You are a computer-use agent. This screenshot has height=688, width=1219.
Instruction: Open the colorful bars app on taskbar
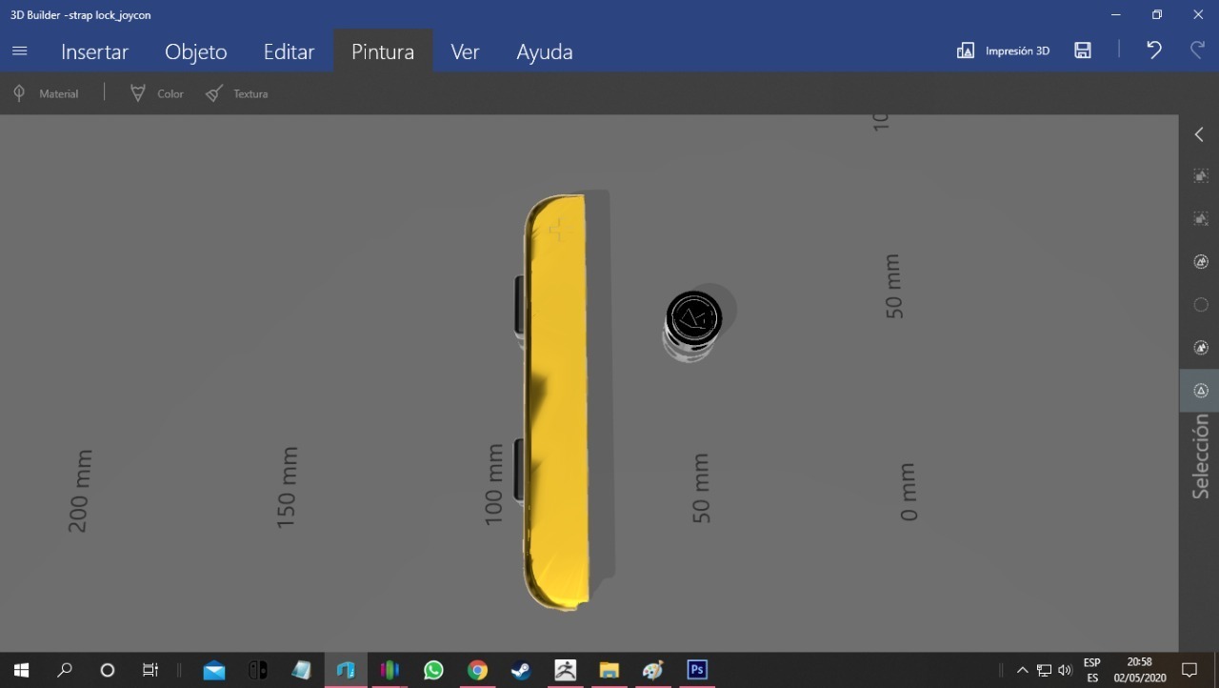tap(390, 670)
